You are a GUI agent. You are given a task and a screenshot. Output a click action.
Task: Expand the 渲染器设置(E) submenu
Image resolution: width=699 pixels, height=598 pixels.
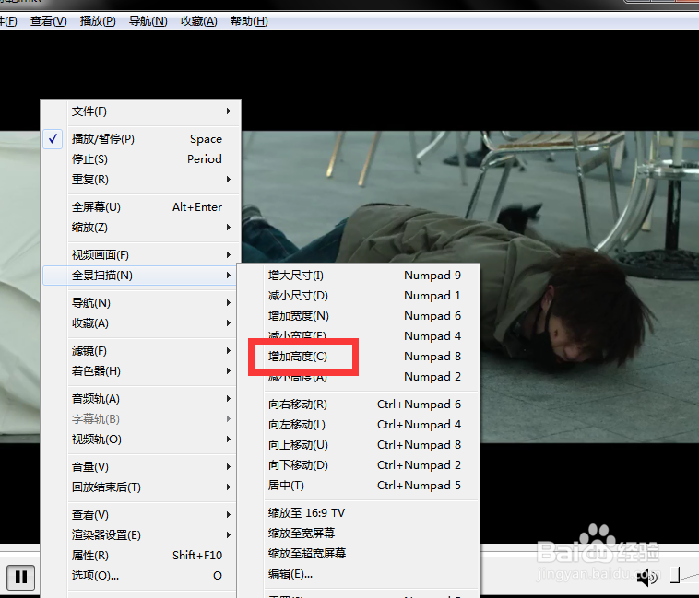141,534
